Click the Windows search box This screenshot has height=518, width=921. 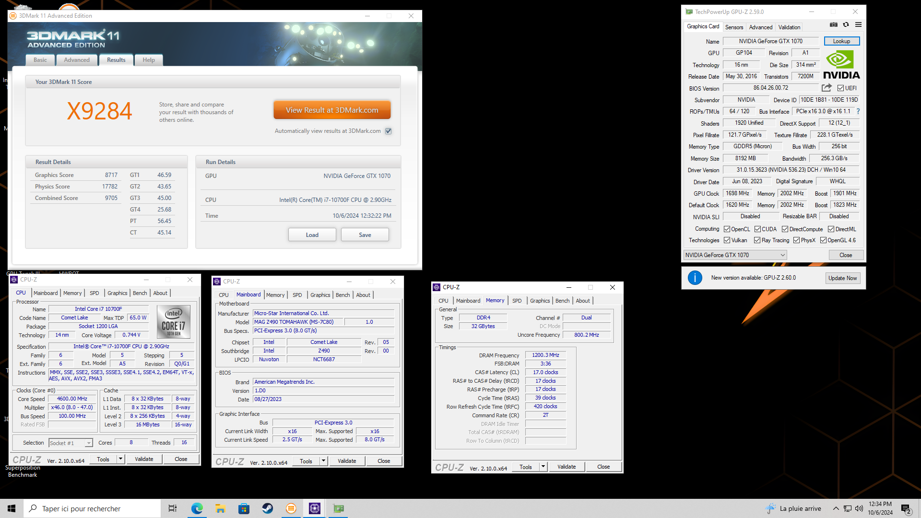92,508
